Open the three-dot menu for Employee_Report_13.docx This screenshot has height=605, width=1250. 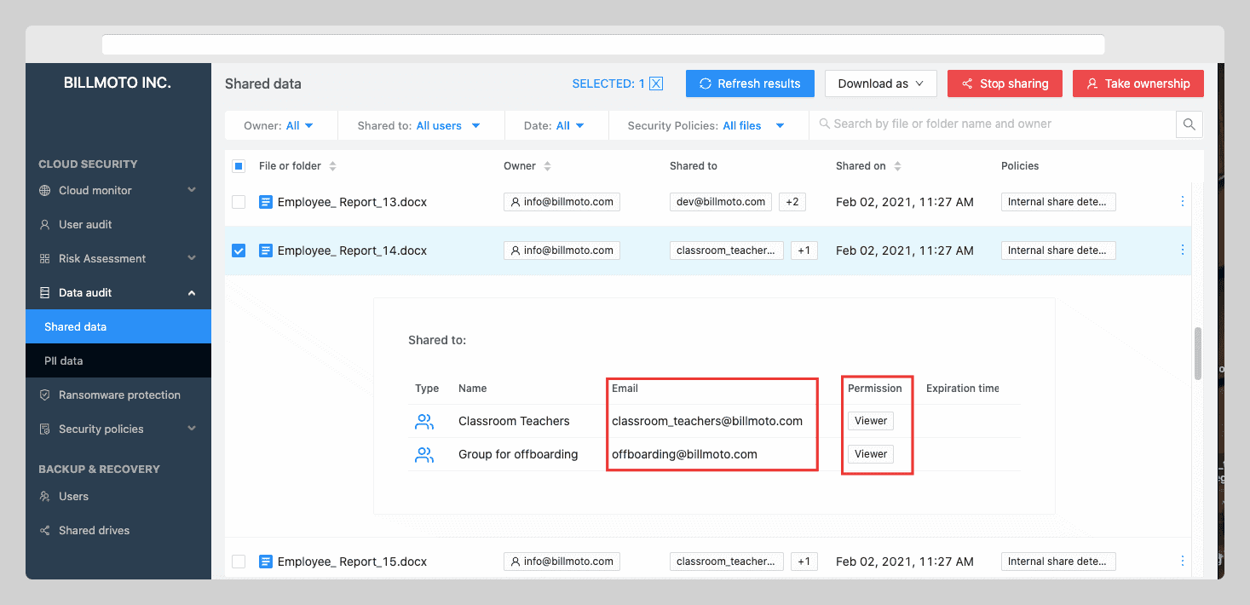click(x=1182, y=201)
